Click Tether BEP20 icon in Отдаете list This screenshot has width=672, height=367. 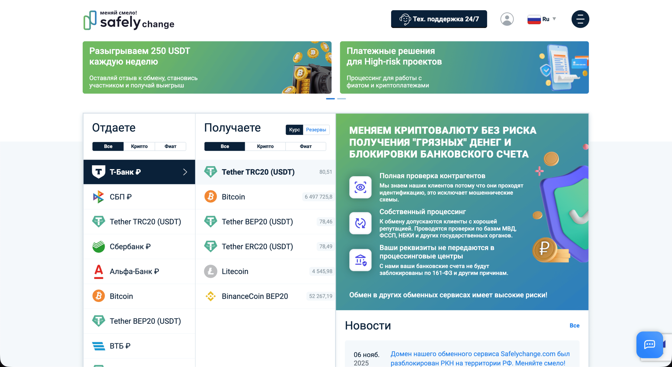pyautogui.click(x=99, y=321)
